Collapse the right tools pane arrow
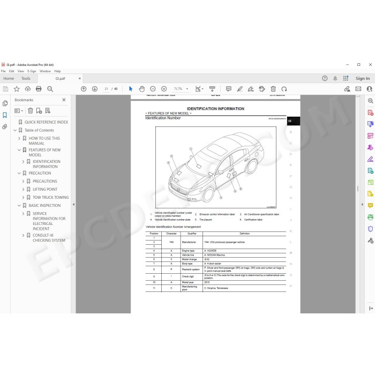Viewport: 375px width, 375px height. click(x=362, y=205)
